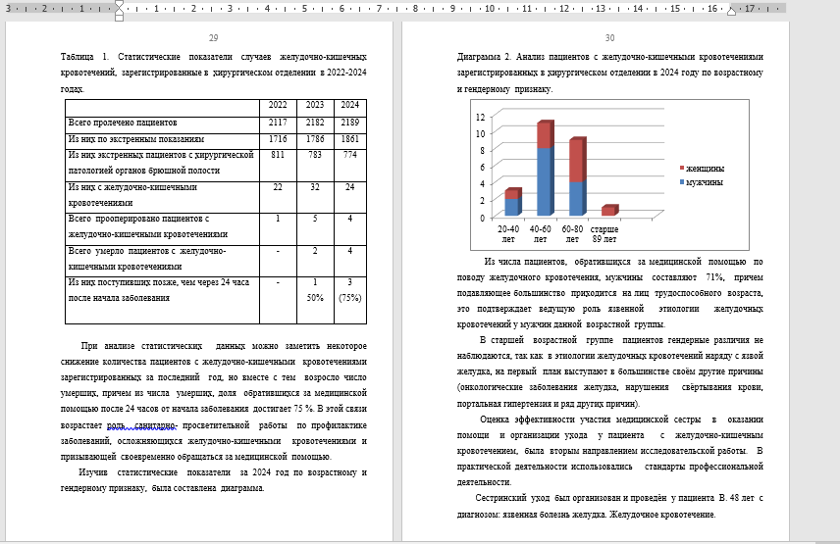Click the Всего пролечено пациентов row label
The height and width of the screenshot is (544, 840).
point(123,123)
